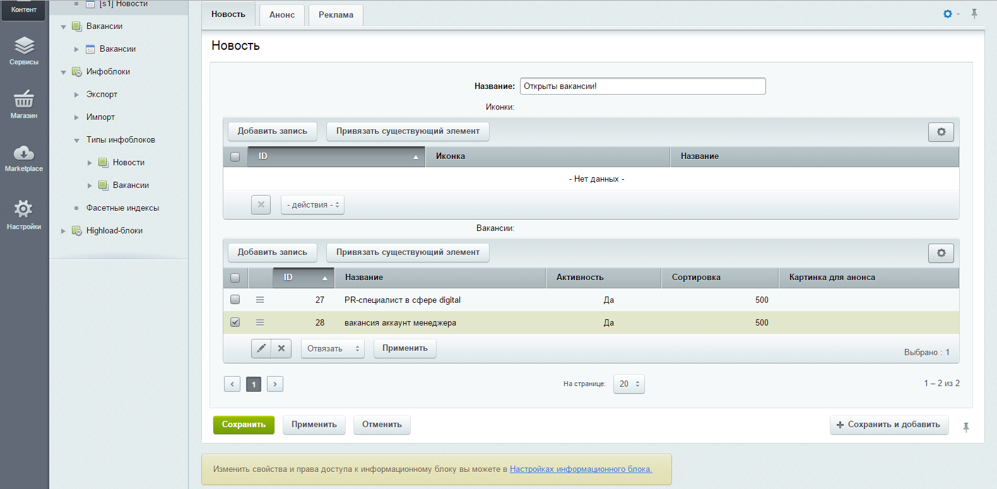Click the pin icon at top right
The height and width of the screenshot is (489, 997).
tap(974, 14)
